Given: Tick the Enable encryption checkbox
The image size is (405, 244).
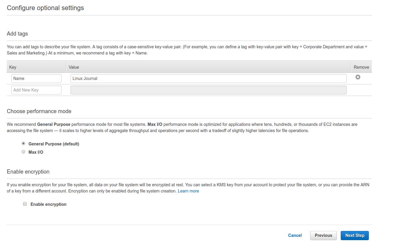Looking at the screenshot, I should 25,204.
